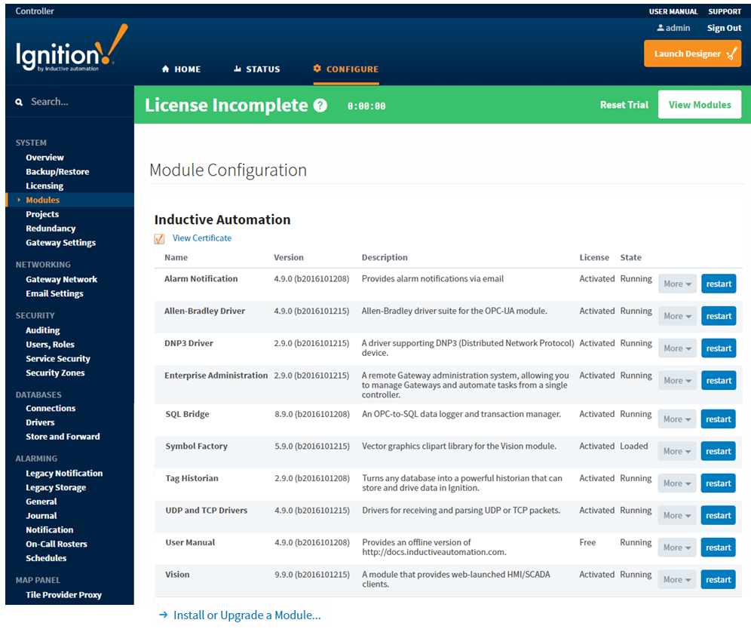Image resolution: width=751 pixels, height=629 pixels.
Task: Click the arrow icon beside Install or Upgrade
Action: point(163,615)
